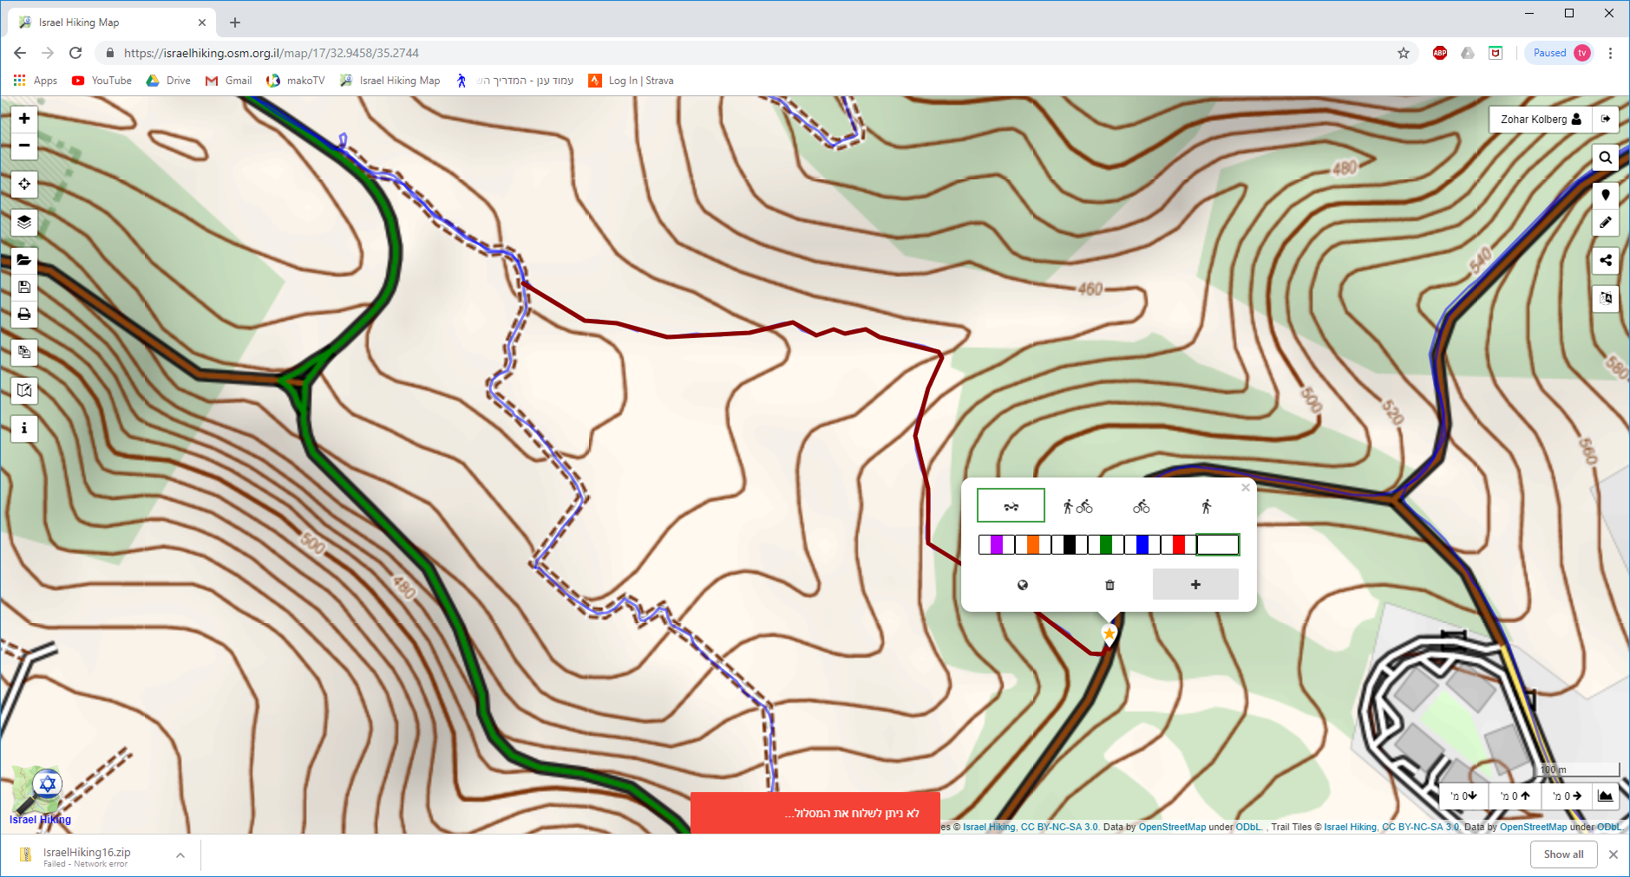Open the Israel Hiking Map bookmark
The height and width of the screenshot is (877, 1630).
point(390,81)
